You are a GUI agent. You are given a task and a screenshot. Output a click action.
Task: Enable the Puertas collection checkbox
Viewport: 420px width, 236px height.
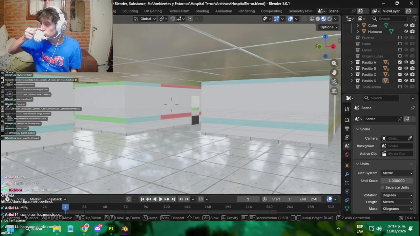(x=400, y=38)
